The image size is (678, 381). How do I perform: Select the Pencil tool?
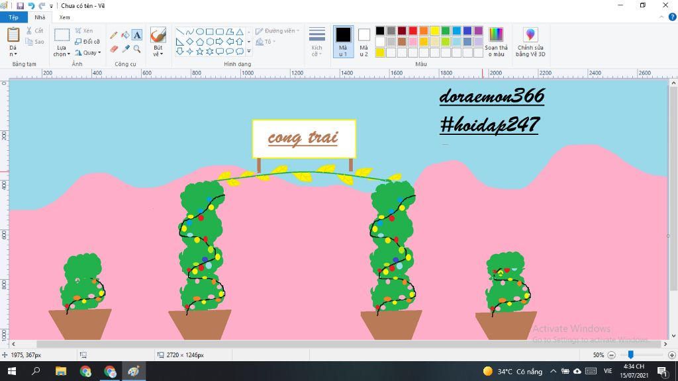[x=114, y=36]
